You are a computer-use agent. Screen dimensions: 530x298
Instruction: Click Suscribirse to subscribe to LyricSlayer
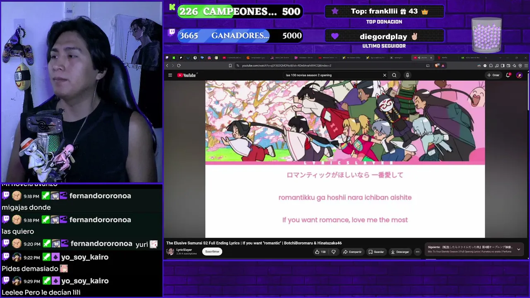[x=212, y=252]
